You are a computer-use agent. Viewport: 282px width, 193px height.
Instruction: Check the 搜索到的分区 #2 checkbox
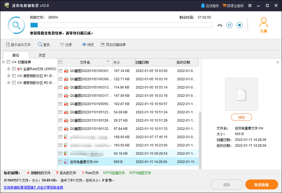tap(14, 82)
